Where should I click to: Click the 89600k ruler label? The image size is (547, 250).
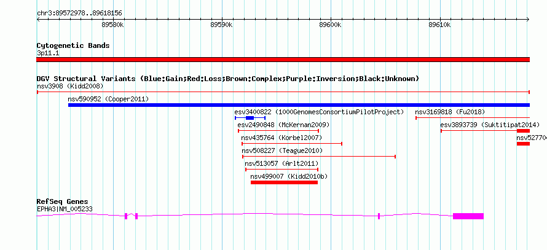(331, 25)
